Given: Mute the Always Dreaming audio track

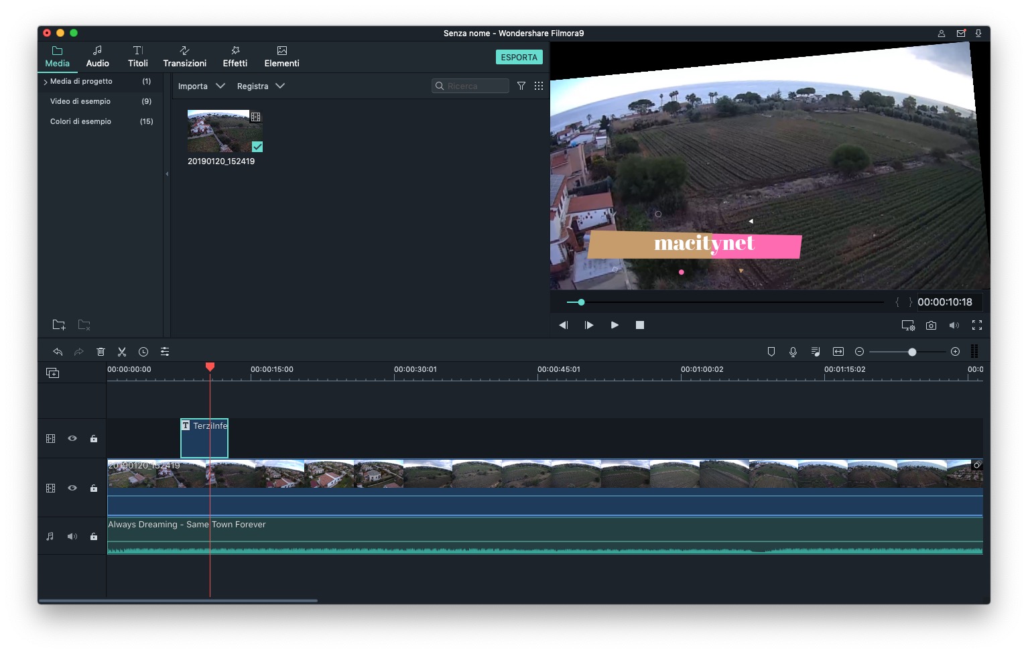Looking at the screenshot, I should [72, 537].
